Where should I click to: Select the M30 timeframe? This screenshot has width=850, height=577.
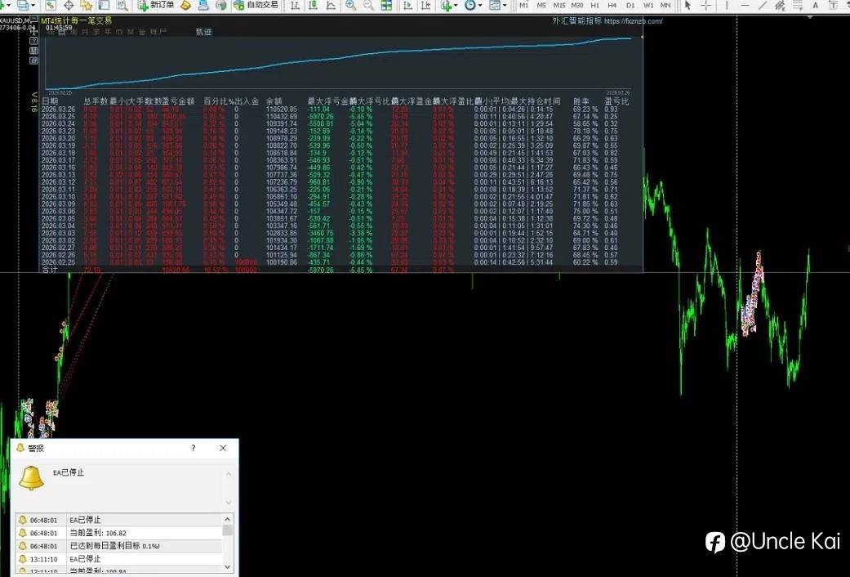[577, 6]
